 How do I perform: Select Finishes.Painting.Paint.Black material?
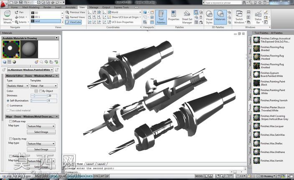point(269,83)
